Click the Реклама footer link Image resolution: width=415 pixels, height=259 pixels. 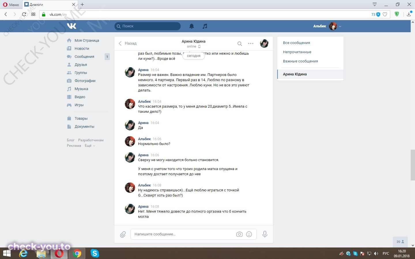tap(74, 146)
